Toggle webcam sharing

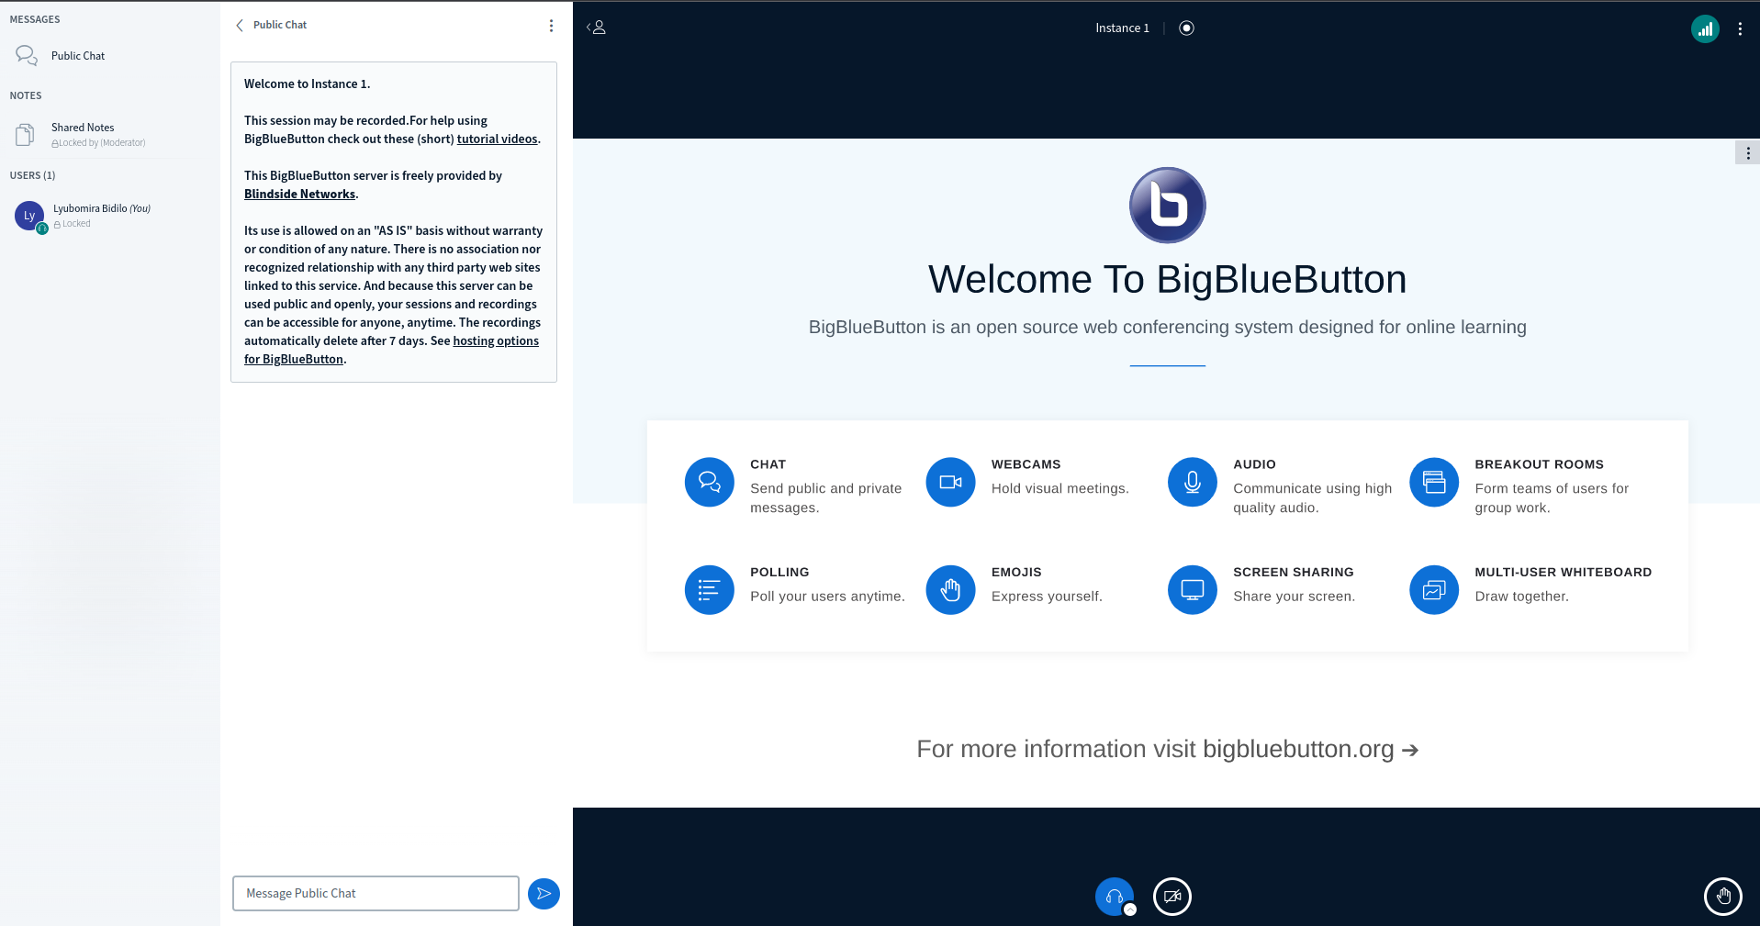click(x=1172, y=897)
